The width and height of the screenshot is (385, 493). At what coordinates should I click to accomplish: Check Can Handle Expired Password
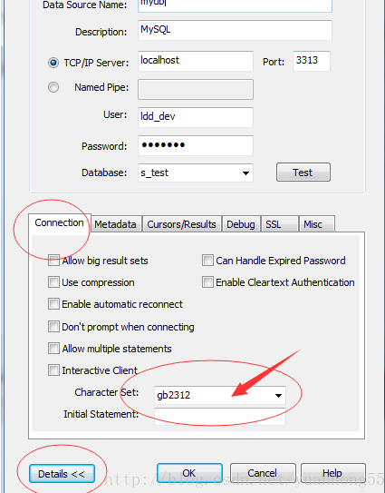(x=207, y=261)
